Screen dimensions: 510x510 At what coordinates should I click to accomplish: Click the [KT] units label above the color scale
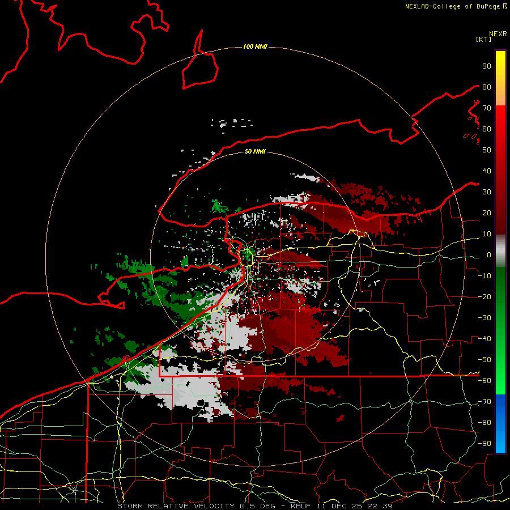coord(484,39)
